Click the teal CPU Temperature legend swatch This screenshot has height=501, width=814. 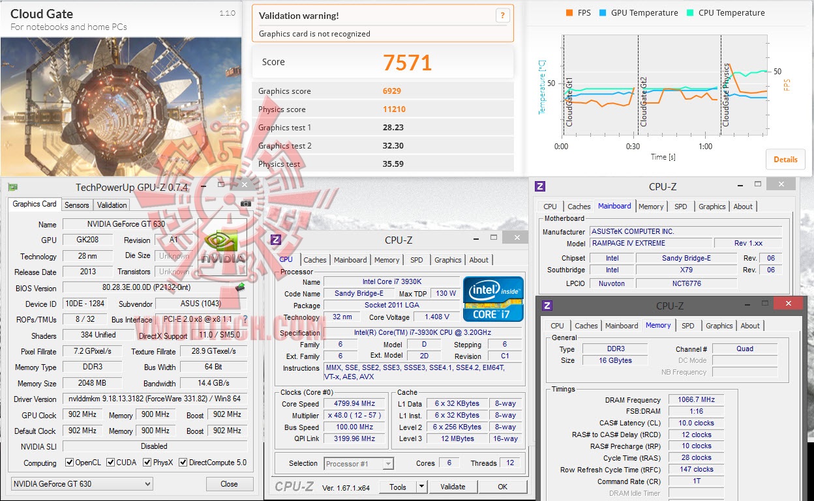[691, 13]
